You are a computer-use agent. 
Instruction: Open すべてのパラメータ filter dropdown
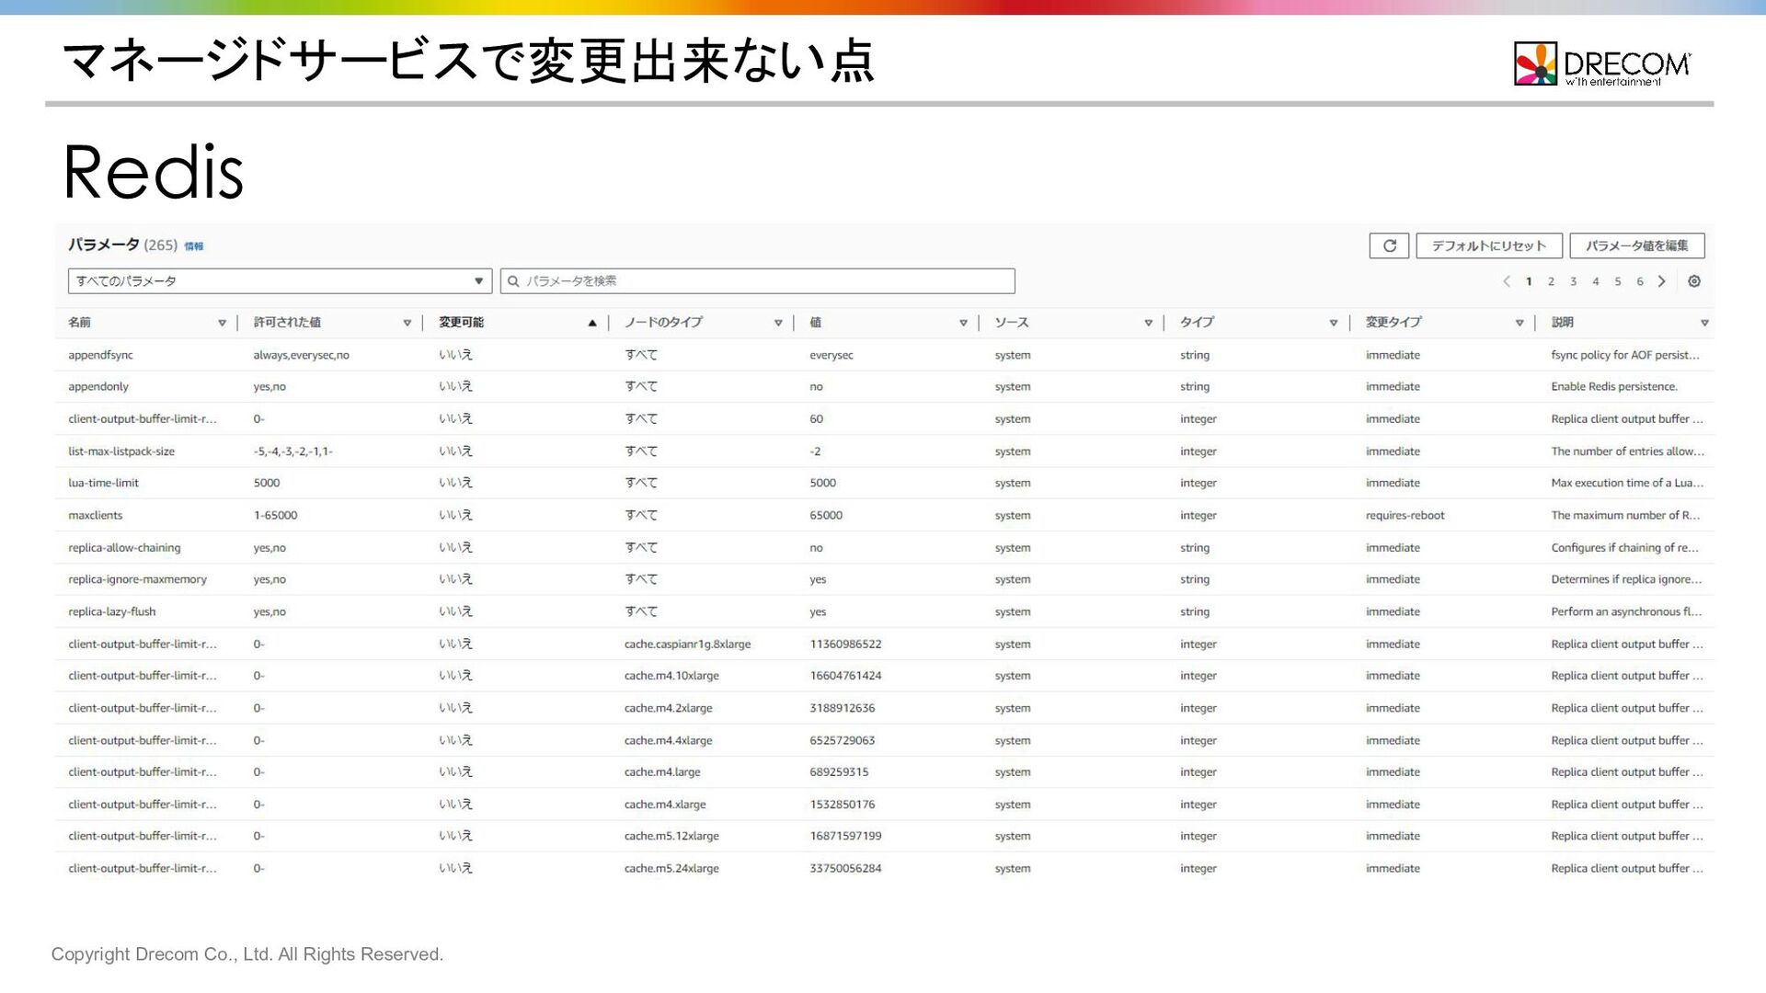[280, 281]
